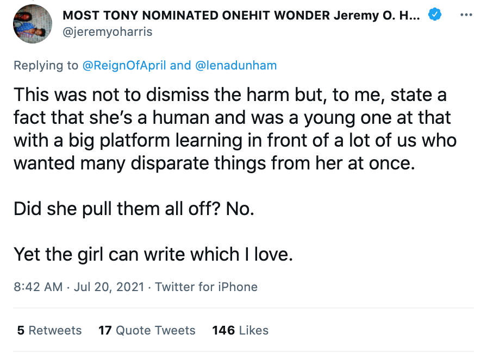The image size is (487, 353).
Task: Open the @lenadunham profile mention
Action: 235,66
